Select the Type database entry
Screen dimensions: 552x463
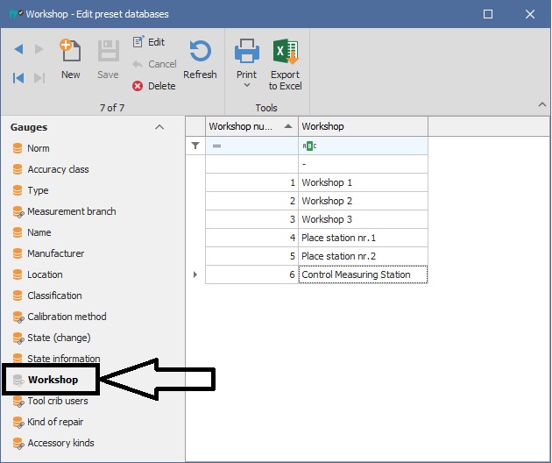31,190
